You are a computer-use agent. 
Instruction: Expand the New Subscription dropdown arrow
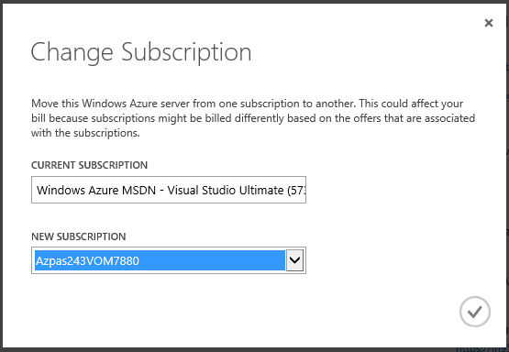pos(294,260)
